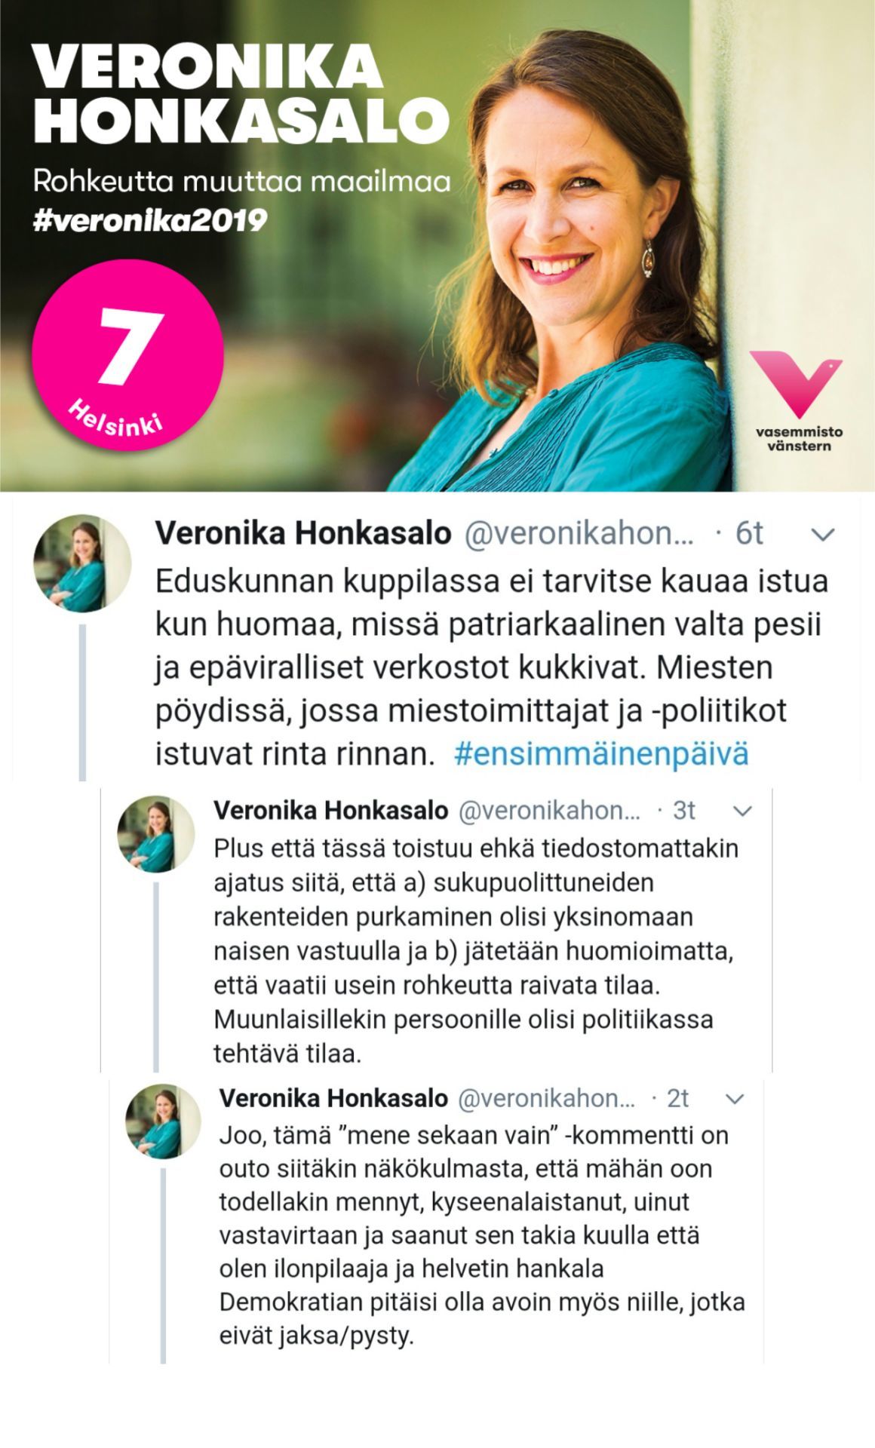Click @veronikahon handle on third tweet
Image resolution: width=875 pixels, height=1448 pixels.
547,1100
